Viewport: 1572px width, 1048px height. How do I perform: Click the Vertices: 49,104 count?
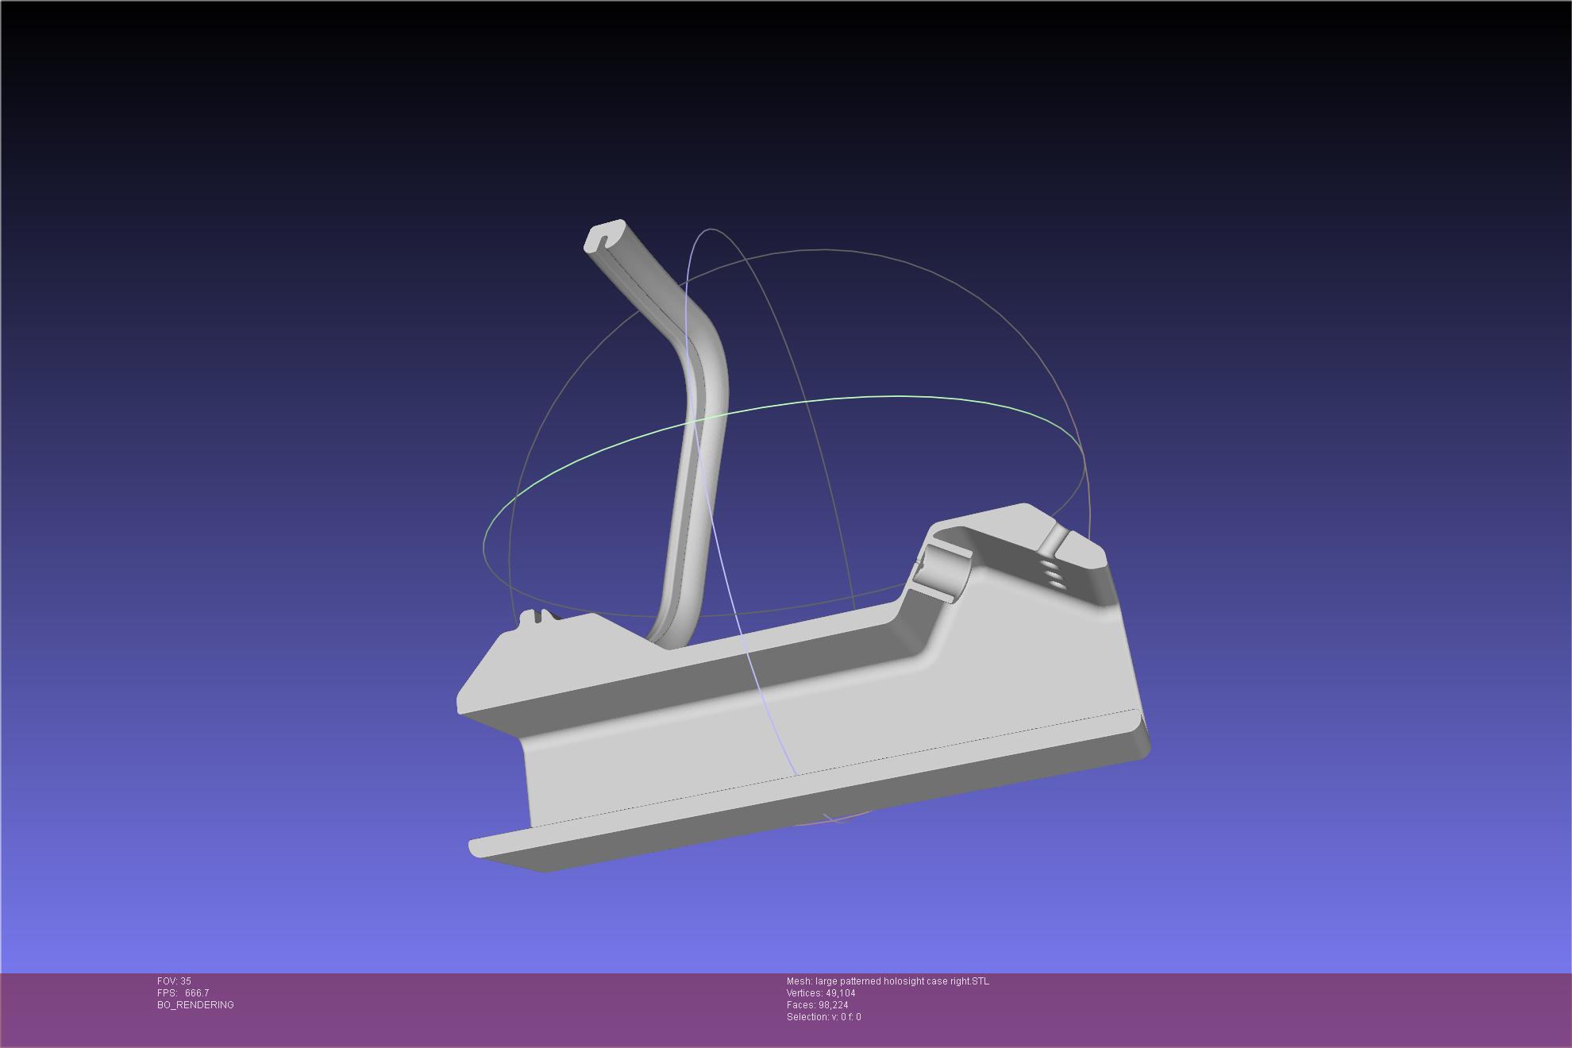pos(821,993)
